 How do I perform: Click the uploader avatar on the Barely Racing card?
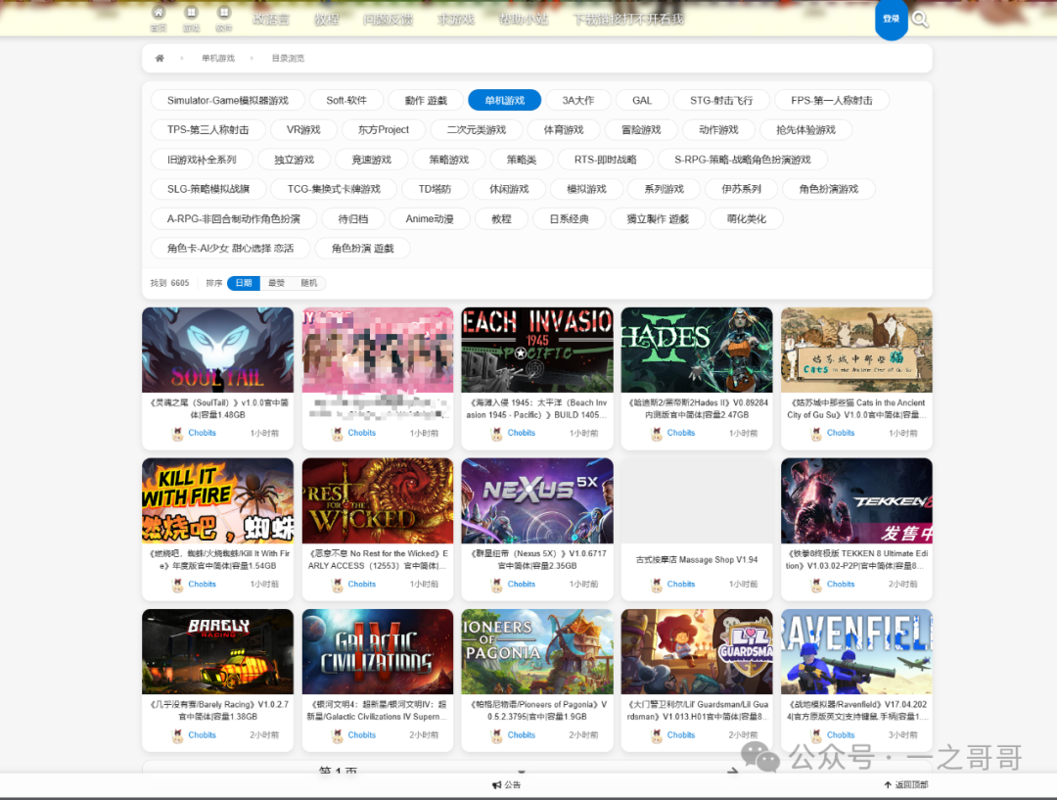[x=178, y=736]
